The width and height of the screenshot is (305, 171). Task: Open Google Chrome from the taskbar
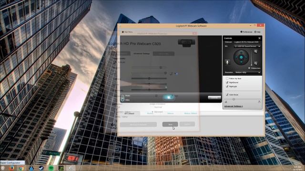coord(21,168)
